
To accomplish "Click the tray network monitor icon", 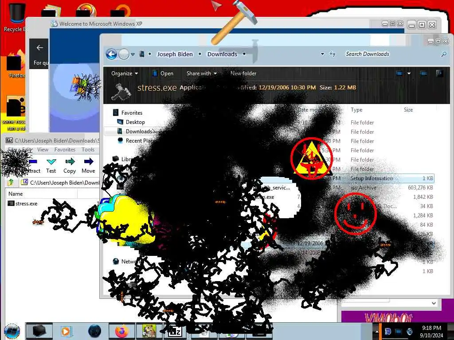I will (399, 331).
